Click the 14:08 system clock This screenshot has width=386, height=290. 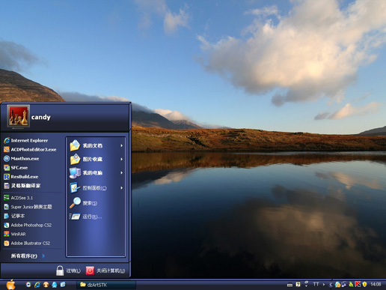point(376,284)
